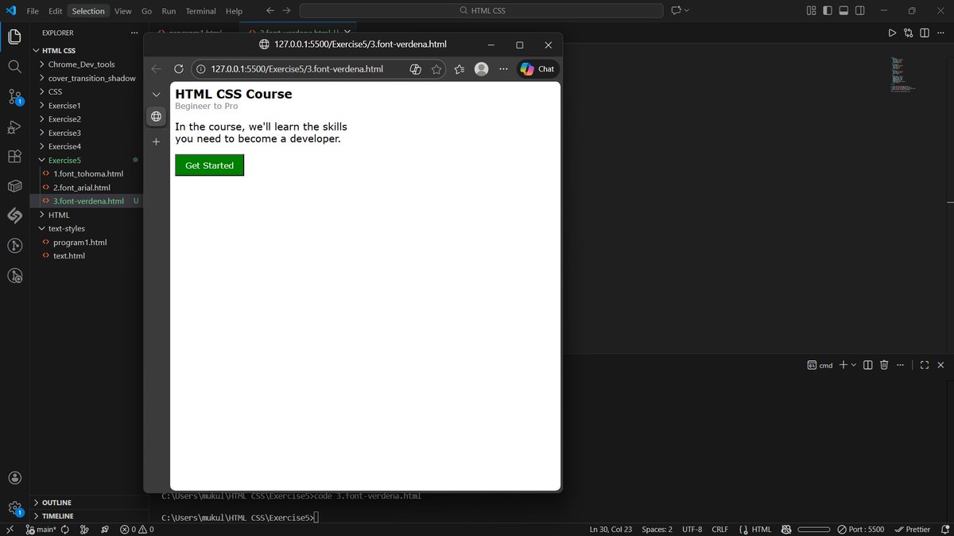Expand the CSS folder in Explorer
Viewport: 954px width, 536px height.
coord(55,91)
